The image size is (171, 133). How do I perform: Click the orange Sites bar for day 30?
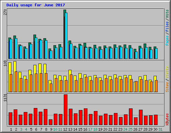click(156, 86)
